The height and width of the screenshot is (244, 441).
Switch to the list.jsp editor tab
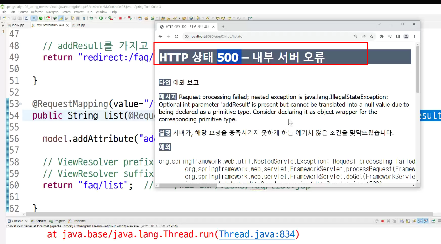[78, 25]
